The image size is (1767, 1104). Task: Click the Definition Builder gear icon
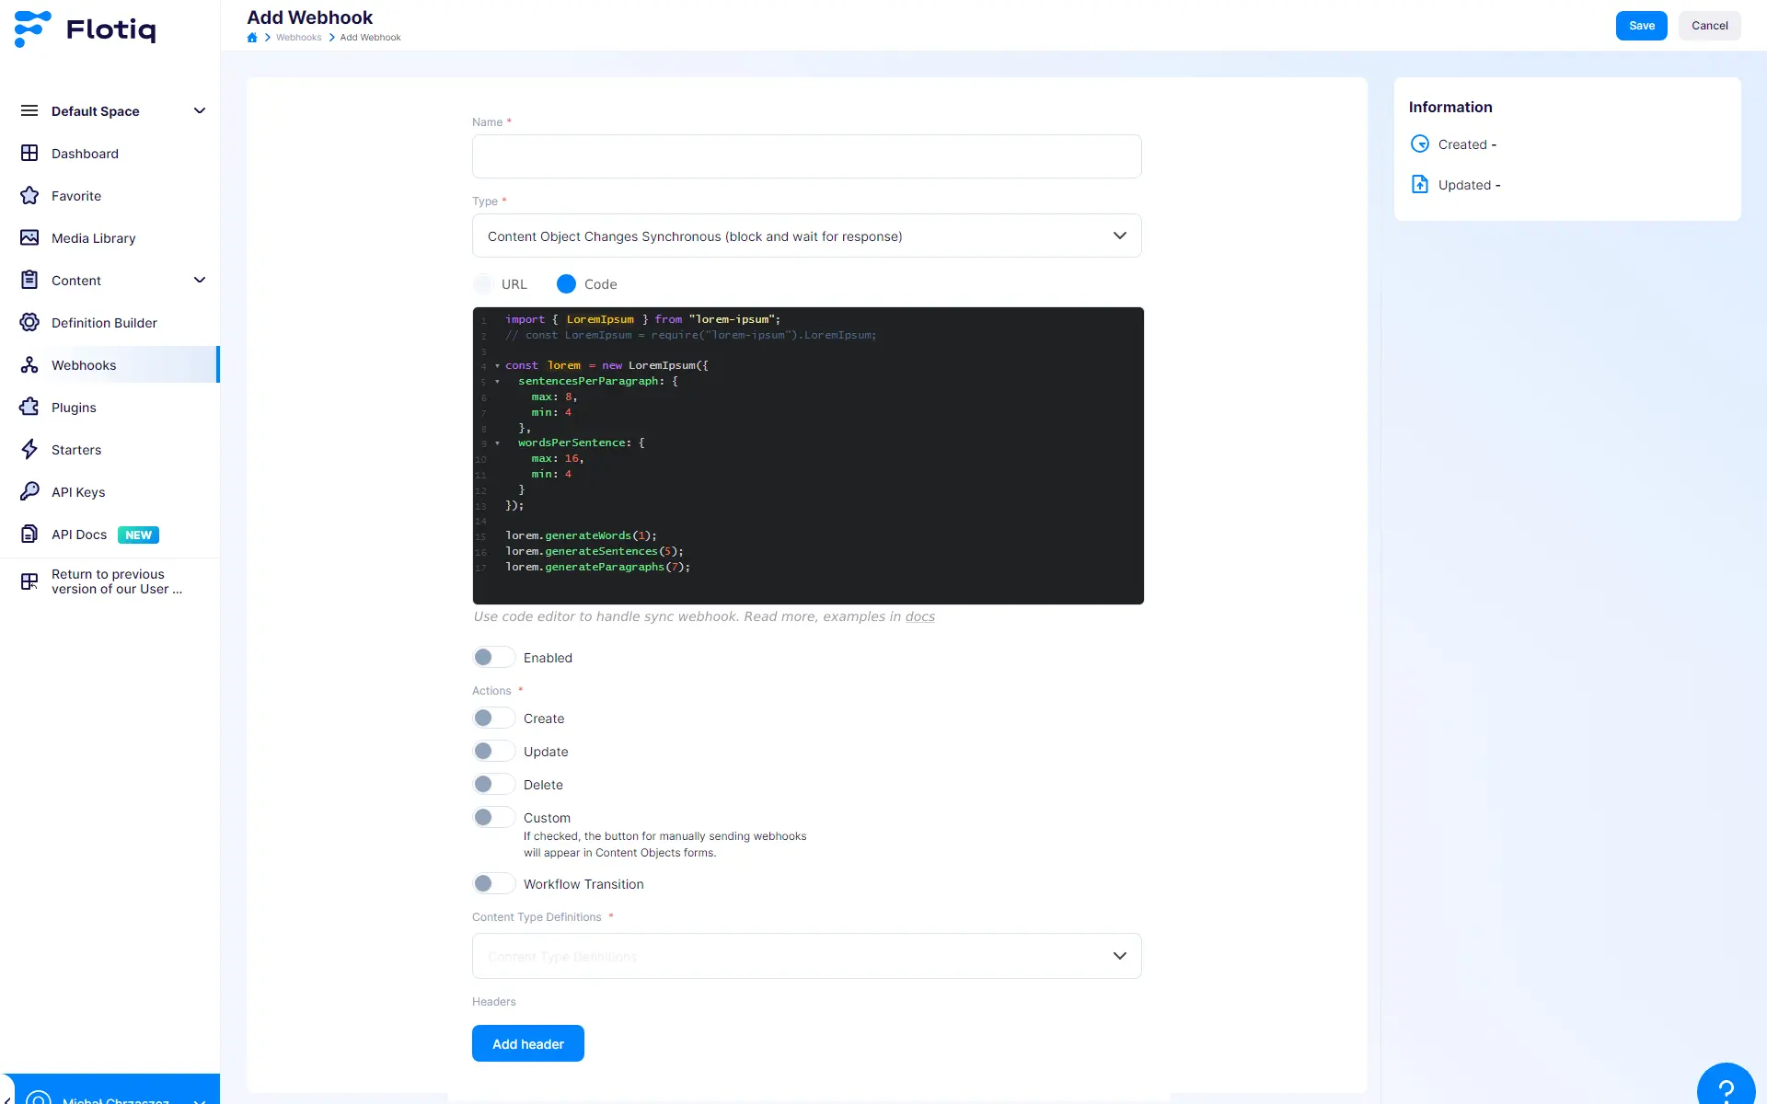point(29,323)
